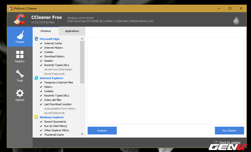Click the list's scroll up arrow
Screen dimensions: 251x152
[x=82, y=39]
